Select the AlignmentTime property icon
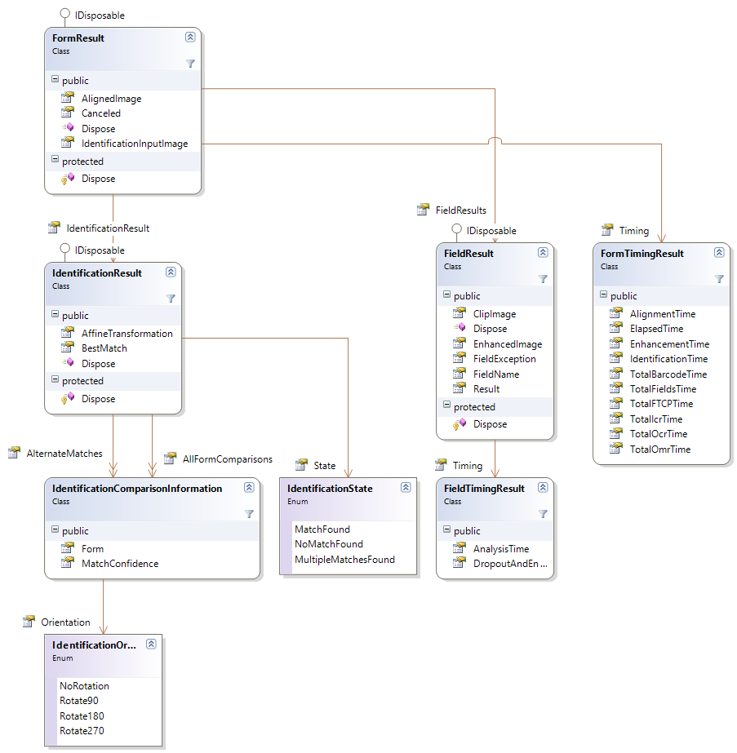The width and height of the screenshot is (737, 753). [x=616, y=313]
